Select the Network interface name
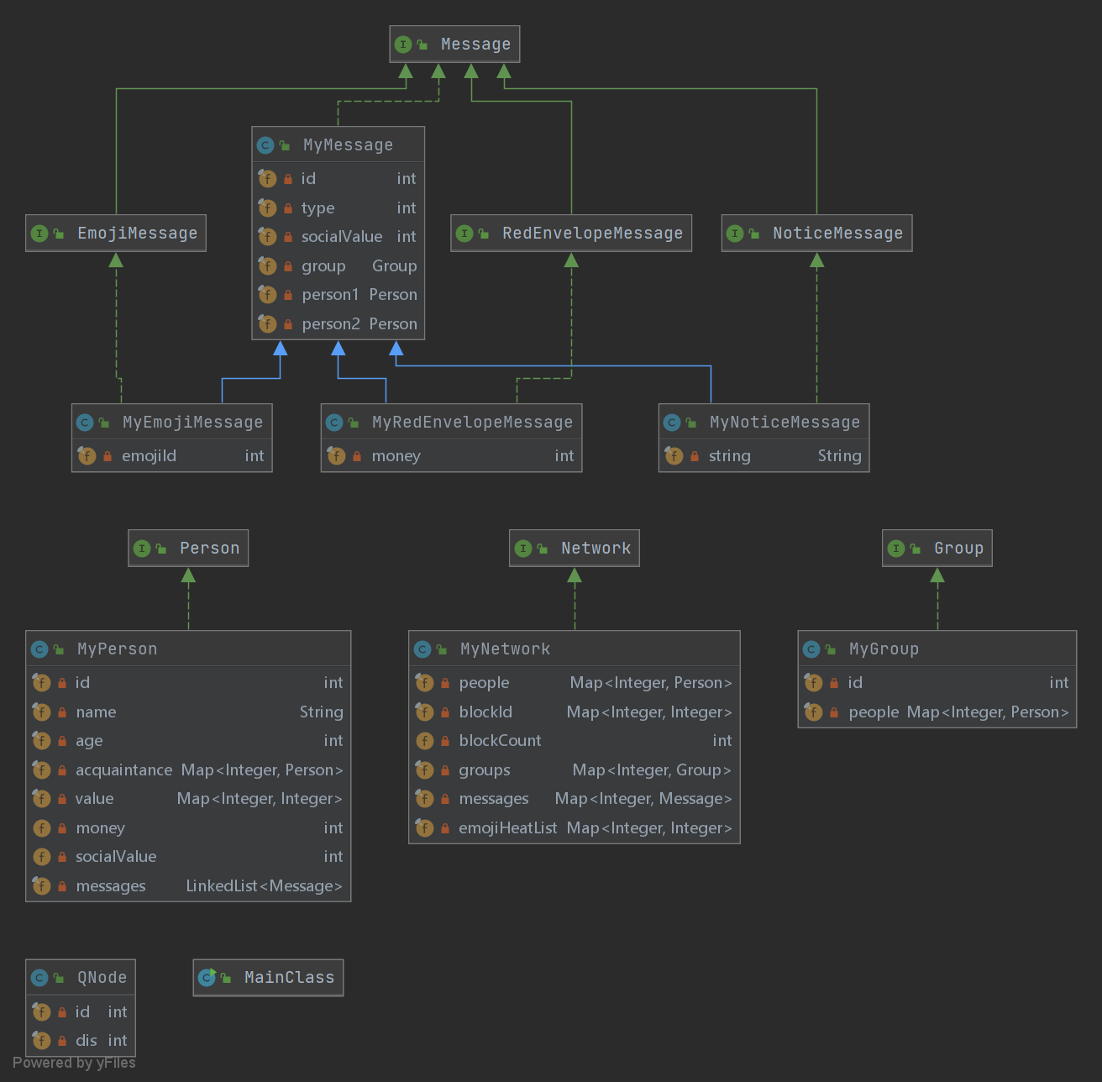 pos(596,549)
